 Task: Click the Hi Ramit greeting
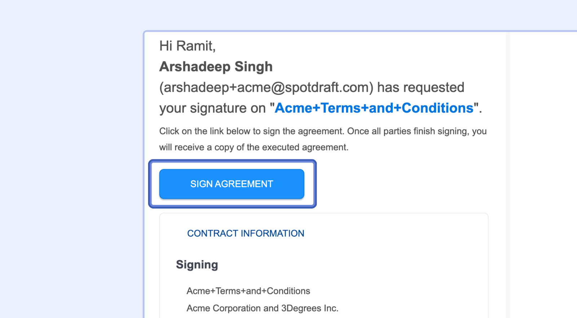(x=187, y=46)
